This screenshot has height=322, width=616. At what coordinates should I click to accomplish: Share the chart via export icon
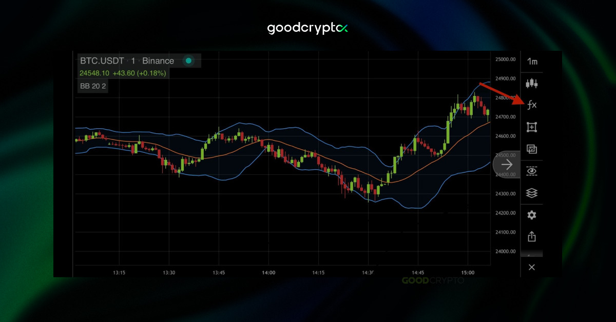[x=532, y=236]
